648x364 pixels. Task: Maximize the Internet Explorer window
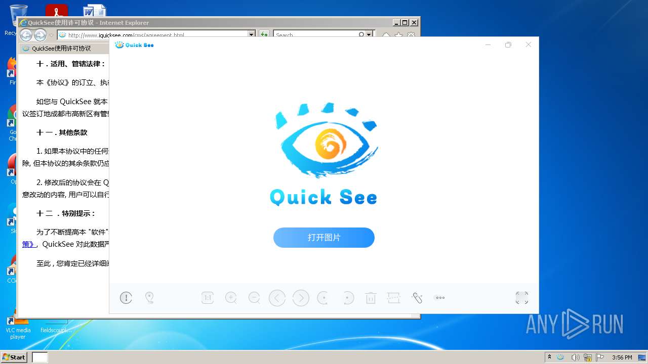click(405, 23)
